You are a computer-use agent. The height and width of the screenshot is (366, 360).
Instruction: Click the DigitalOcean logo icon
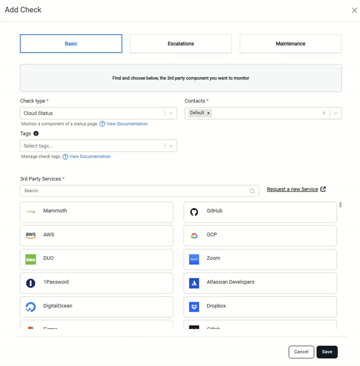pos(31,307)
